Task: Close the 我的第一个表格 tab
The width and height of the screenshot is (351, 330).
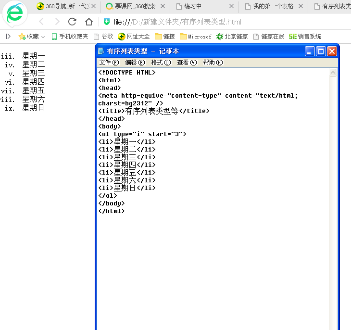Action: tap(301, 6)
